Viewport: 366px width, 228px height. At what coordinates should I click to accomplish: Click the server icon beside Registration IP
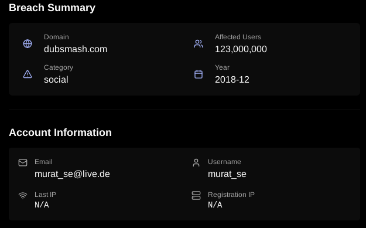pos(196,196)
